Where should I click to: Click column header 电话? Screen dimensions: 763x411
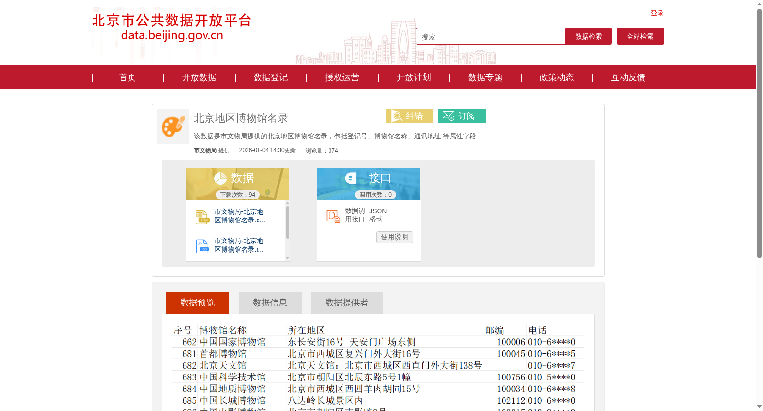(x=537, y=330)
